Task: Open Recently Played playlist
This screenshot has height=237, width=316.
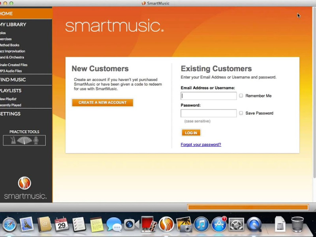Action: click(x=11, y=105)
